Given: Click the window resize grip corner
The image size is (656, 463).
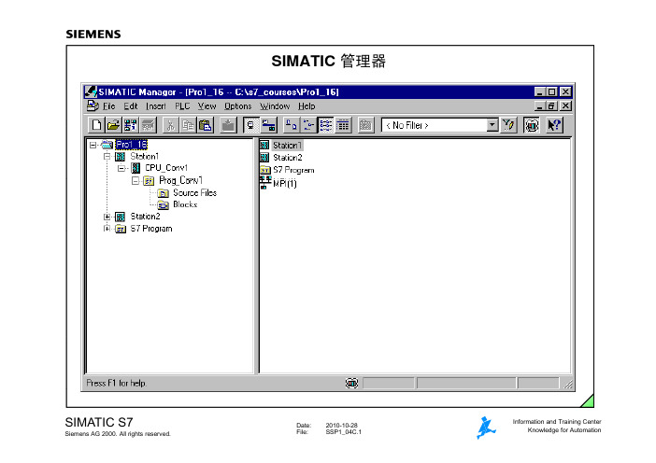Looking at the screenshot, I should click(x=568, y=384).
